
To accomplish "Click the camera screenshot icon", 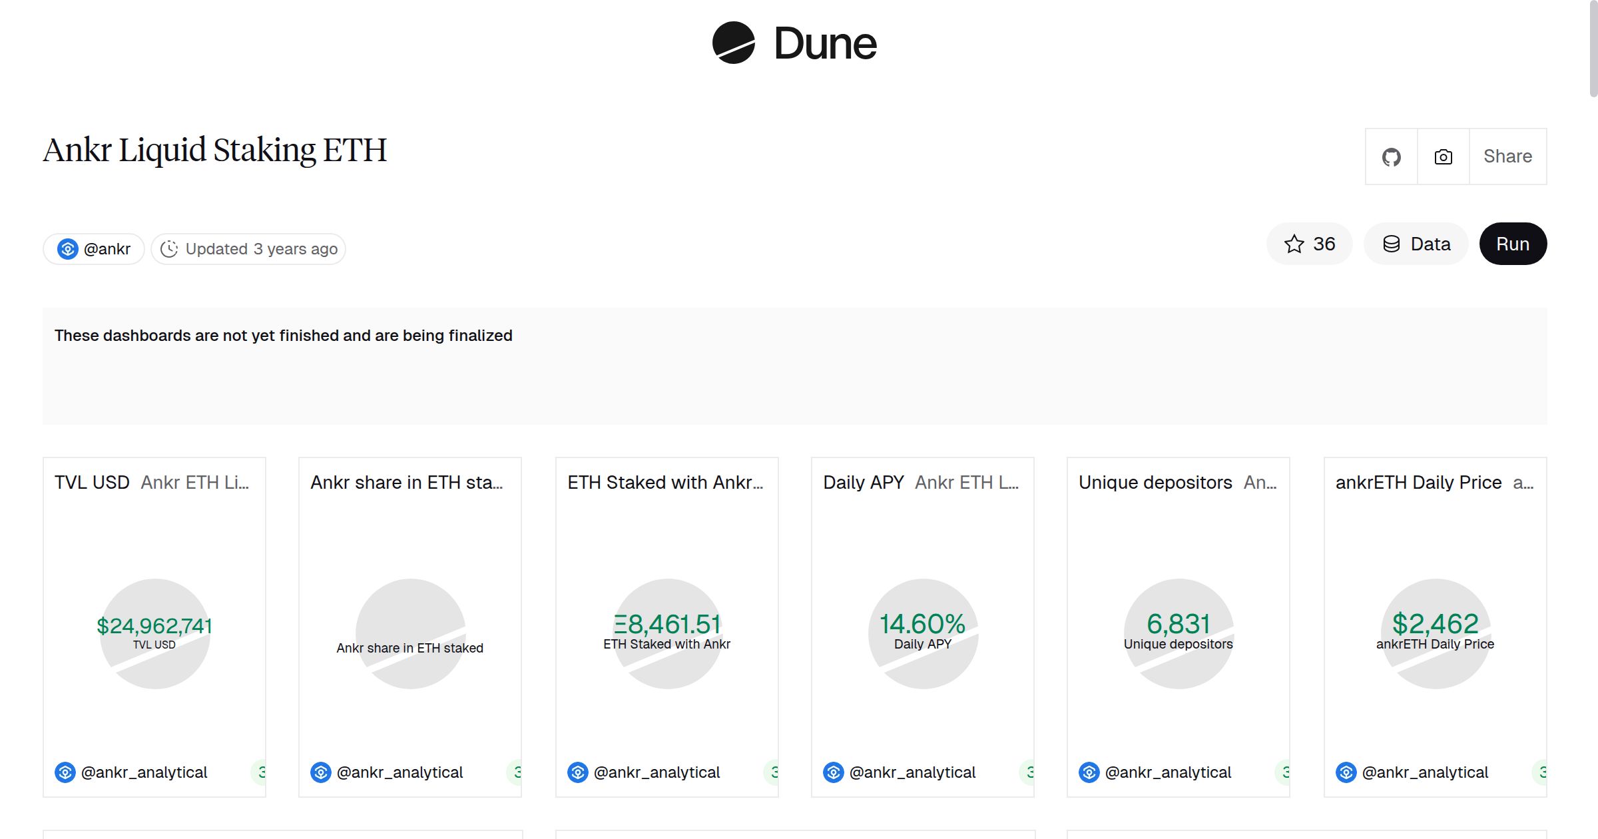I will point(1442,156).
